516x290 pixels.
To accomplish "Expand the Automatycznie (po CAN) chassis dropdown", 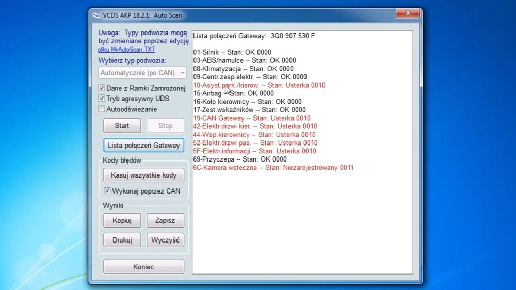I will point(182,73).
